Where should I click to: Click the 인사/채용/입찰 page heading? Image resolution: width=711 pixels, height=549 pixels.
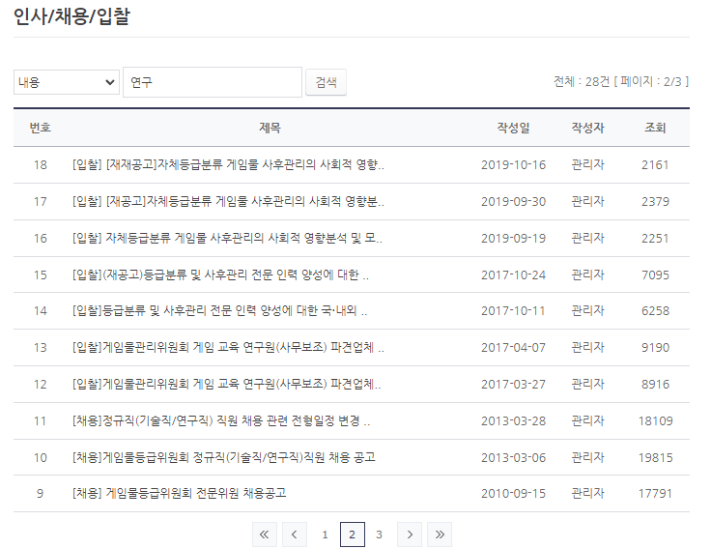tap(71, 16)
